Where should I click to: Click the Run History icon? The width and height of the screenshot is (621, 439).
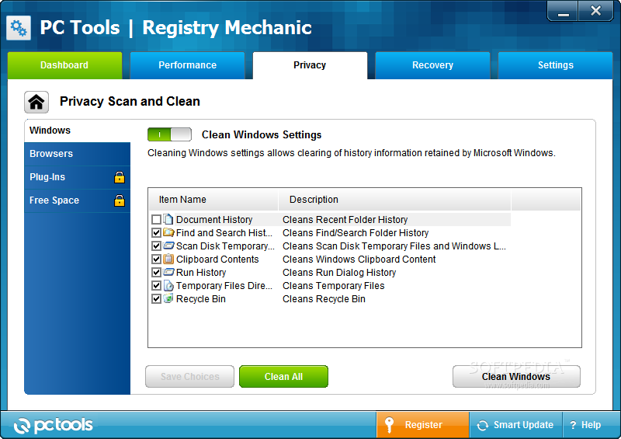168,272
